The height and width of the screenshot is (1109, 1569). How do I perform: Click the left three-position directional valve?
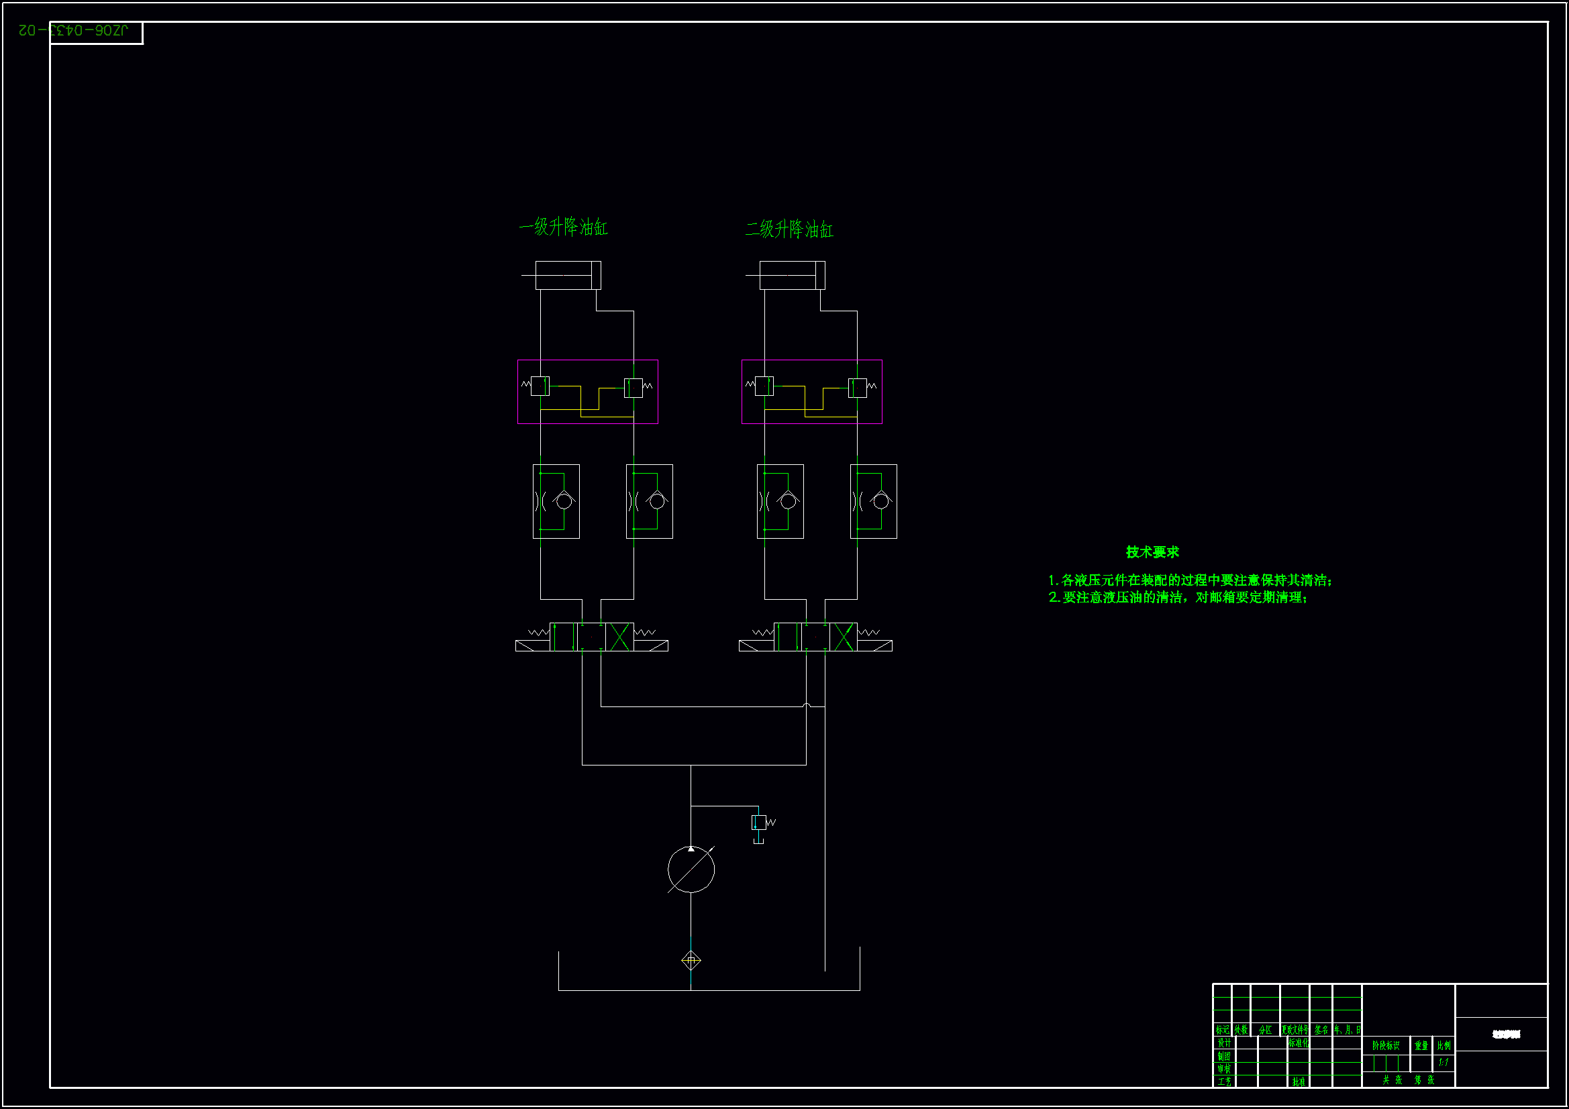(591, 637)
